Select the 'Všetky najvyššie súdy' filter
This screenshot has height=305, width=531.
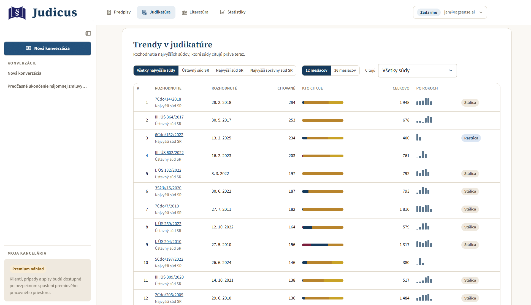click(156, 71)
